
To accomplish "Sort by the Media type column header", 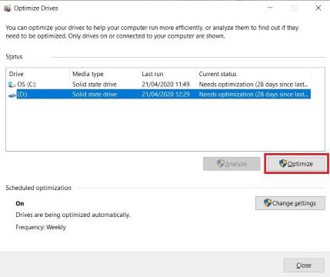I will (105, 74).
